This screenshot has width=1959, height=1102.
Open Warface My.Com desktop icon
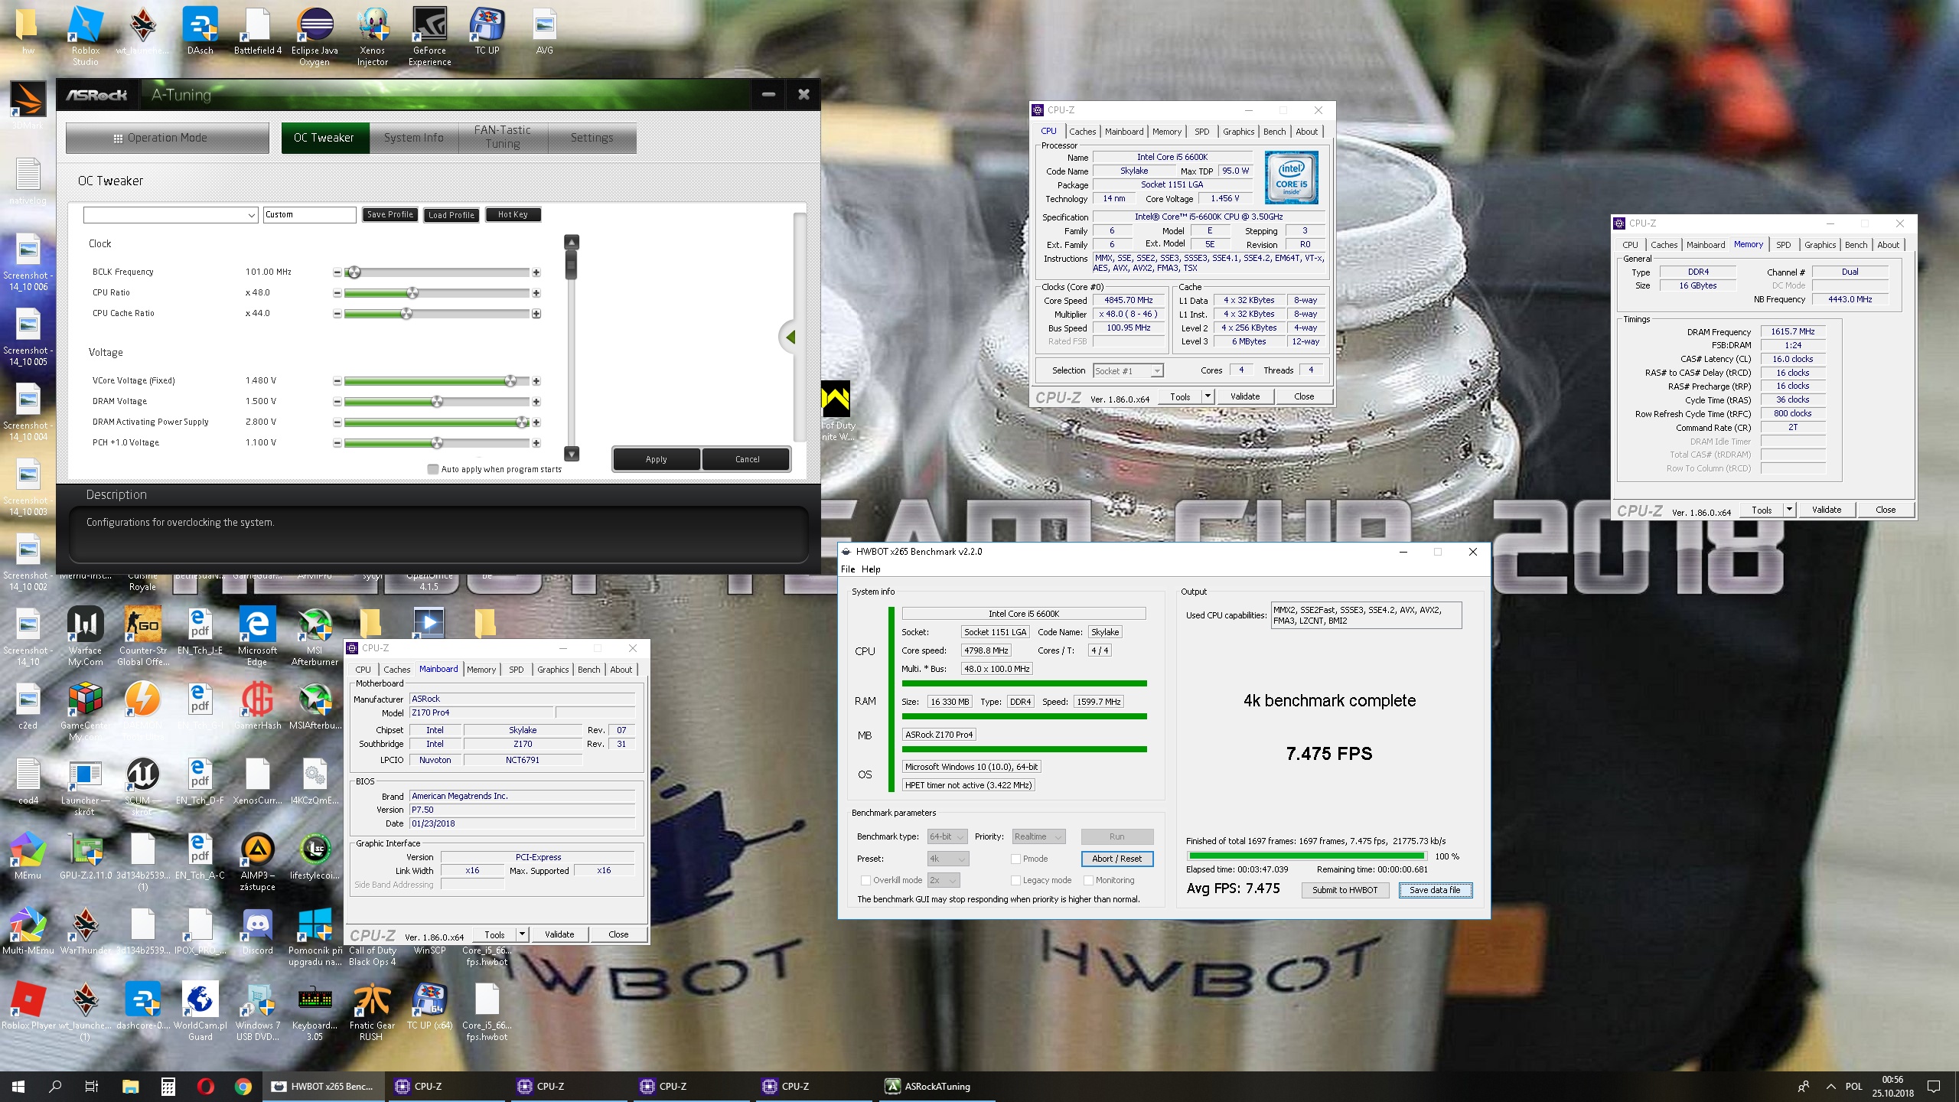(85, 637)
